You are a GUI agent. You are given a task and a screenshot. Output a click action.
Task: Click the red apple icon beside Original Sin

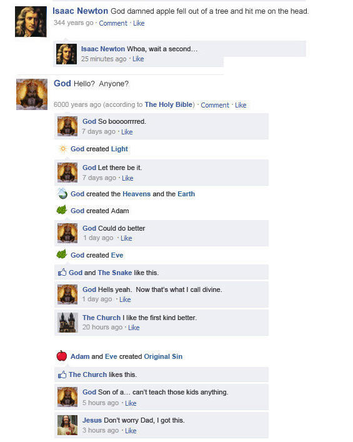tap(62, 356)
